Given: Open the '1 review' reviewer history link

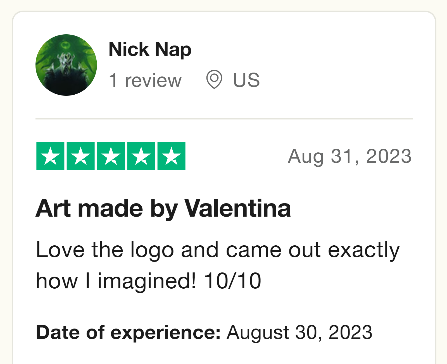Looking at the screenshot, I should 145,80.
